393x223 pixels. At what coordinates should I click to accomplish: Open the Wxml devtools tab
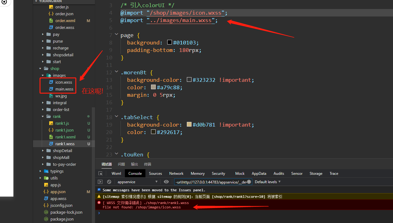pos(116,174)
